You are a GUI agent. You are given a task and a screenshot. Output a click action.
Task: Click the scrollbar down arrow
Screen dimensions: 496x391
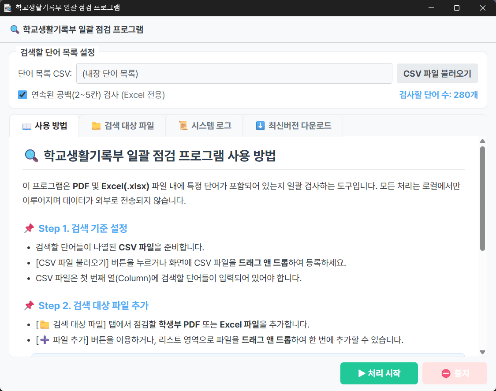482,352
